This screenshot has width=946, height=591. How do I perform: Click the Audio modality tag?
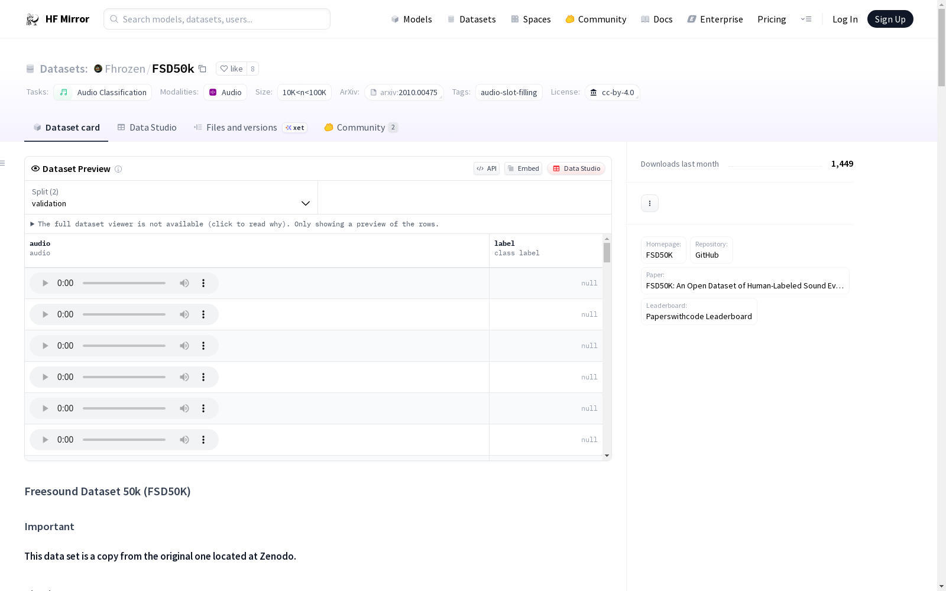pyautogui.click(x=225, y=92)
